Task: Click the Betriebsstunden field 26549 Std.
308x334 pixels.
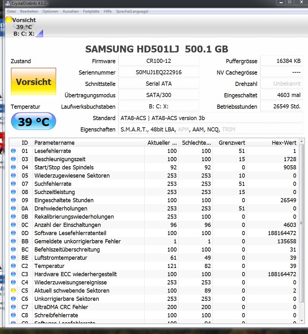Action: [x=281, y=106]
